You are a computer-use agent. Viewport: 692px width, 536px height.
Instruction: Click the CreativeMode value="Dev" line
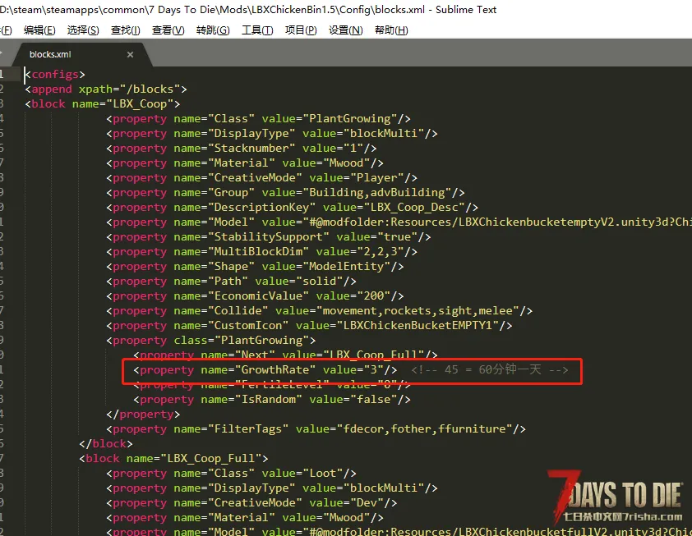(x=251, y=503)
